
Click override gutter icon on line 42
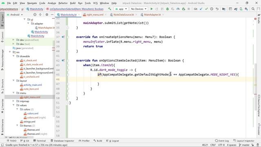(x=63, y=60)
